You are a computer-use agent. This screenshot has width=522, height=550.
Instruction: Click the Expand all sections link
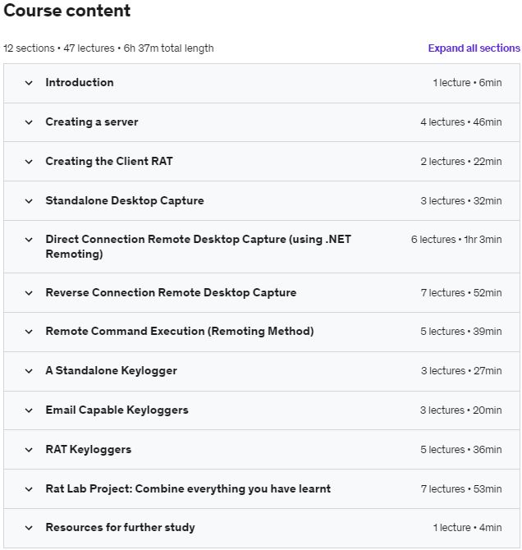tap(474, 48)
